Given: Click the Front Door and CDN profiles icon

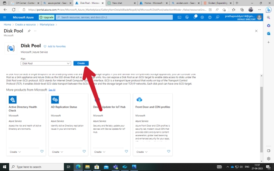Looking at the screenshot, I should (x=139, y=100).
